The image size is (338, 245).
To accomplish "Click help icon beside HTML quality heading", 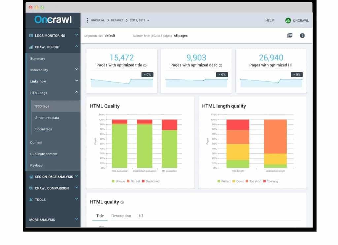I will 122,202.
